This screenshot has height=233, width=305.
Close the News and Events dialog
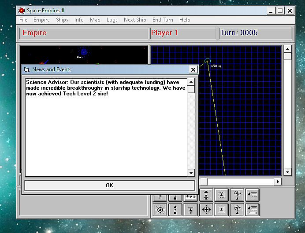(x=193, y=69)
